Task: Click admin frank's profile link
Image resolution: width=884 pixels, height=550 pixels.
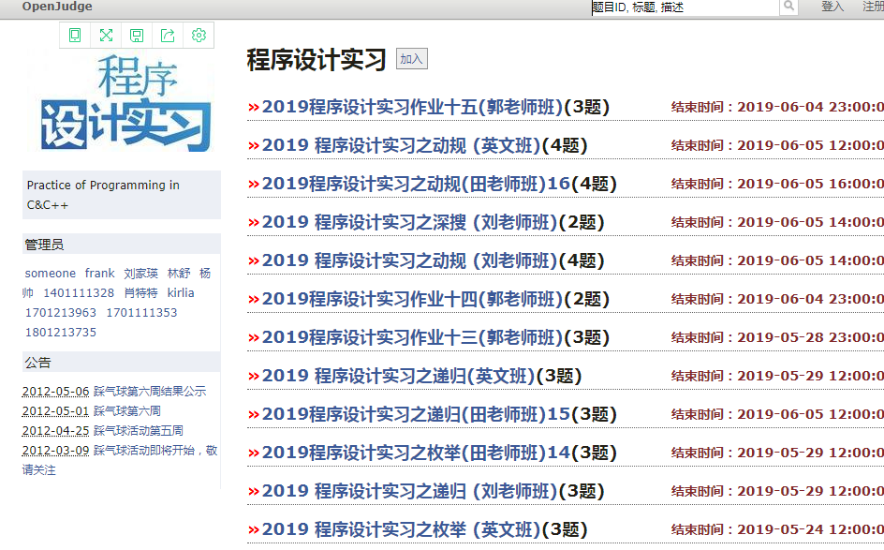Action: 99,274
